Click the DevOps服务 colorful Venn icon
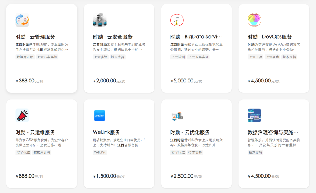Viewport: 316px width, 193px height. coord(254,20)
